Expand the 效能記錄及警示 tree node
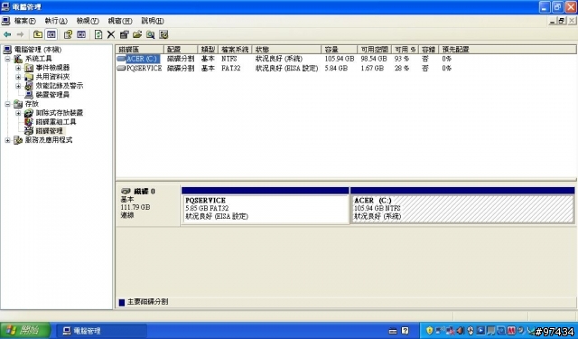The height and width of the screenshot is (339, 578). click(x=18, y=86)
